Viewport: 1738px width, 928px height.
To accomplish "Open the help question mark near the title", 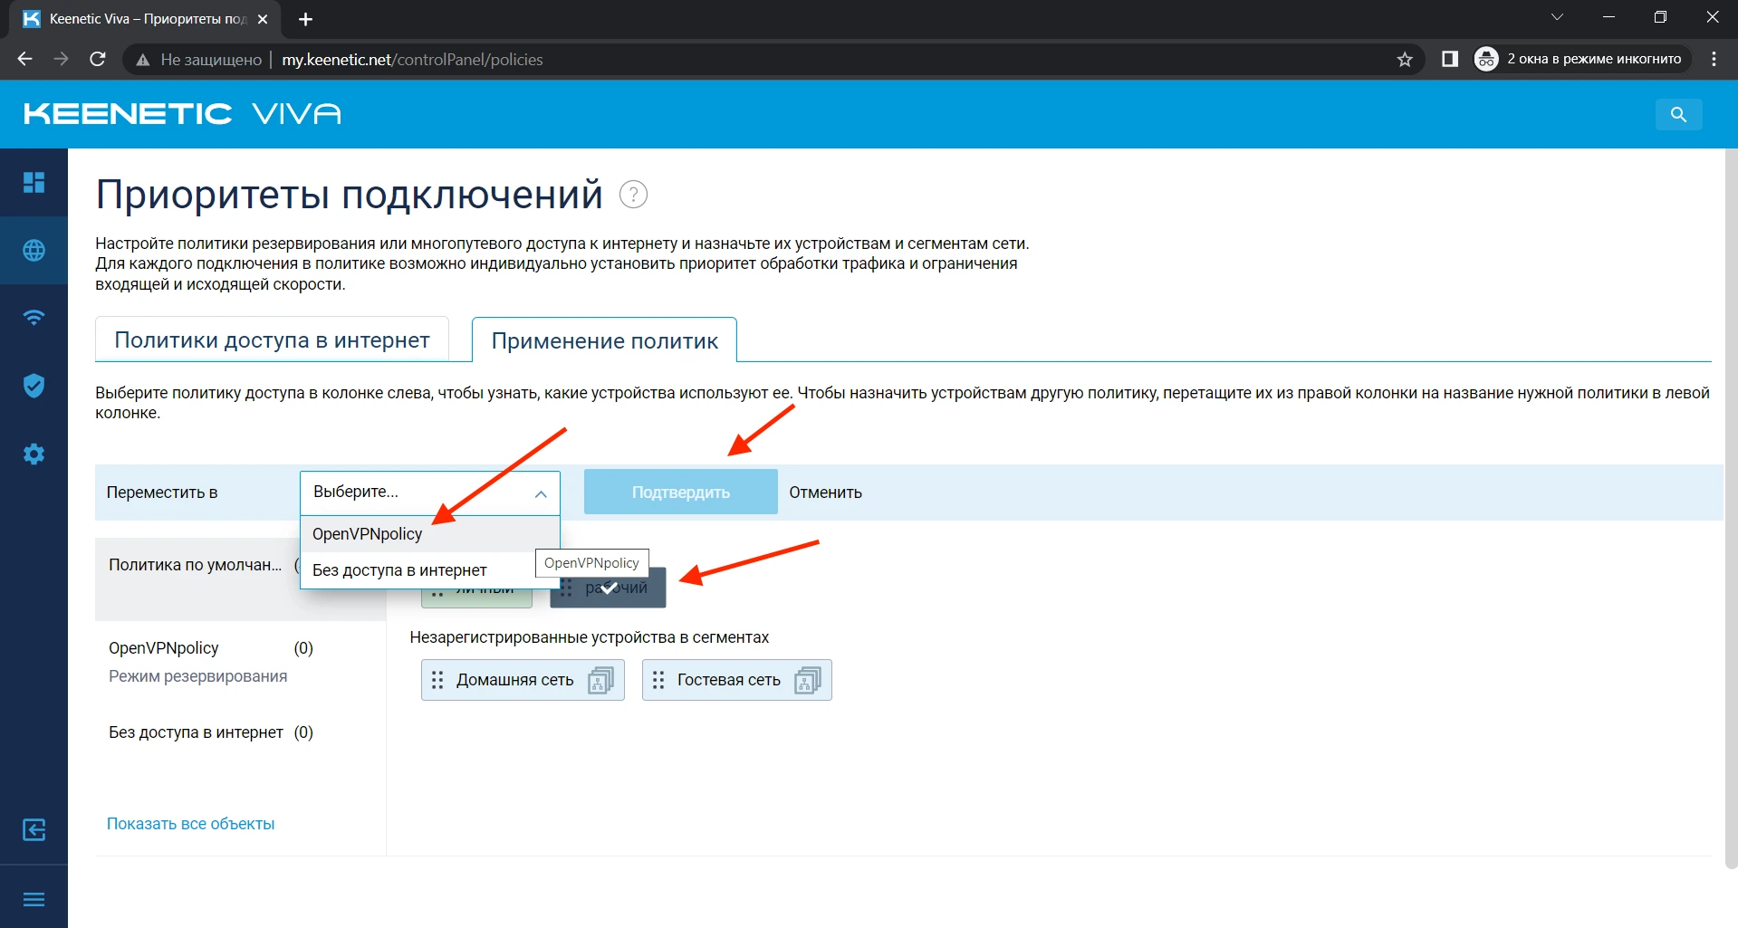I will click(x=632, y=193).
